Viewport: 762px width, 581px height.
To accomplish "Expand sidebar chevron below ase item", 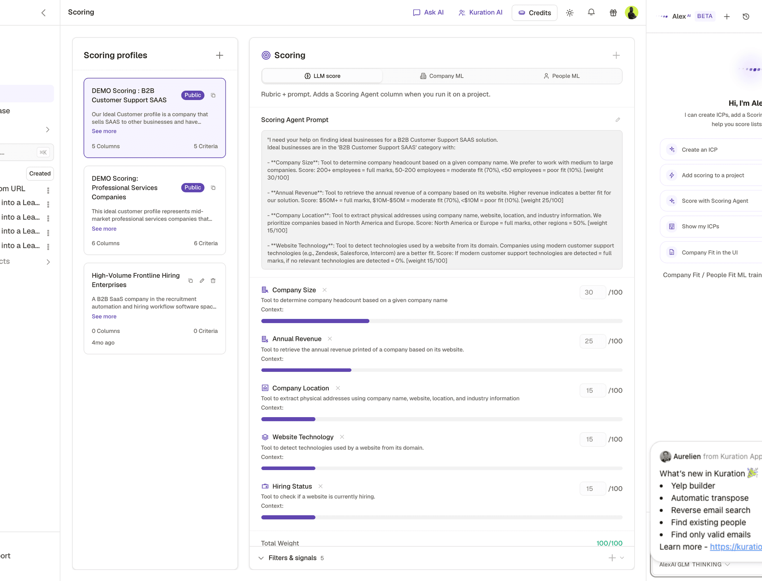I will (x=48, y=130).
